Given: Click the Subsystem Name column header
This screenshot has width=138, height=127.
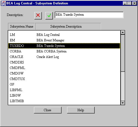Looking at the screenshot, I should (22, 27).
